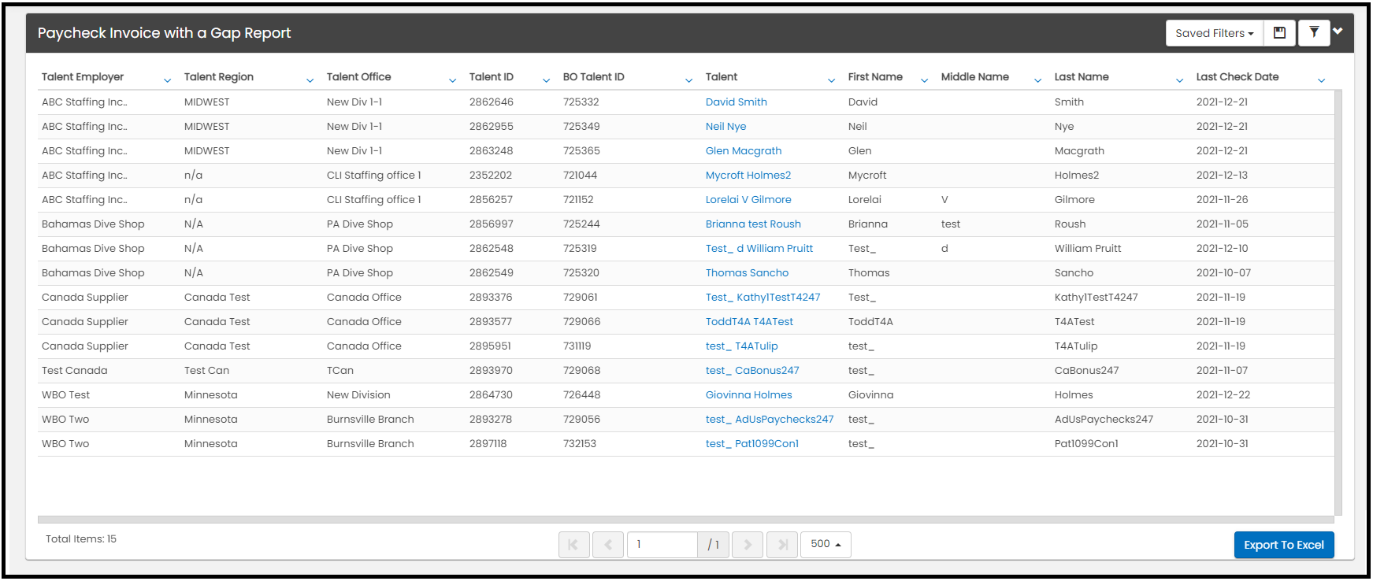This screenshot has height=581, width=1373.
Task: Click the horizontal scrollbar below the table
Action: (x=685, y=520)
